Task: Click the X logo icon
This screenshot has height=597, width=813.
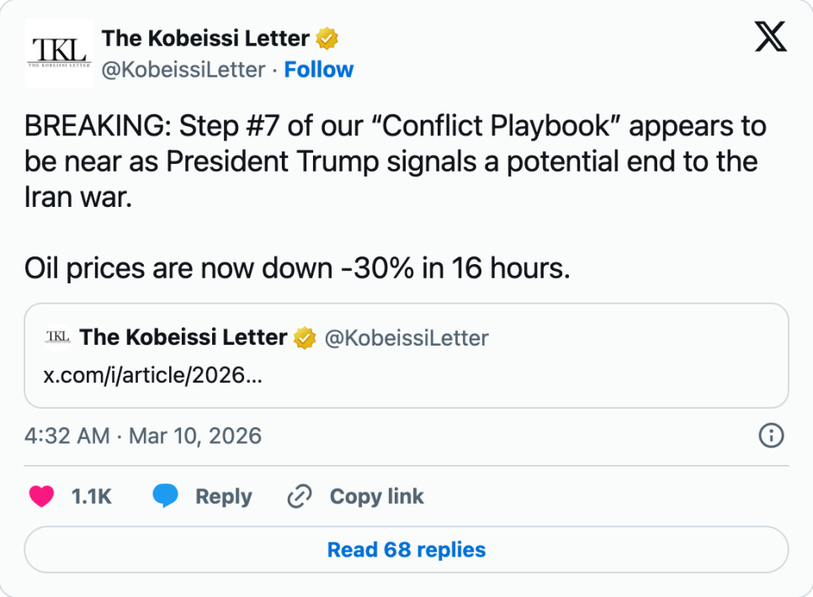Action: click(x=770, y=38)
